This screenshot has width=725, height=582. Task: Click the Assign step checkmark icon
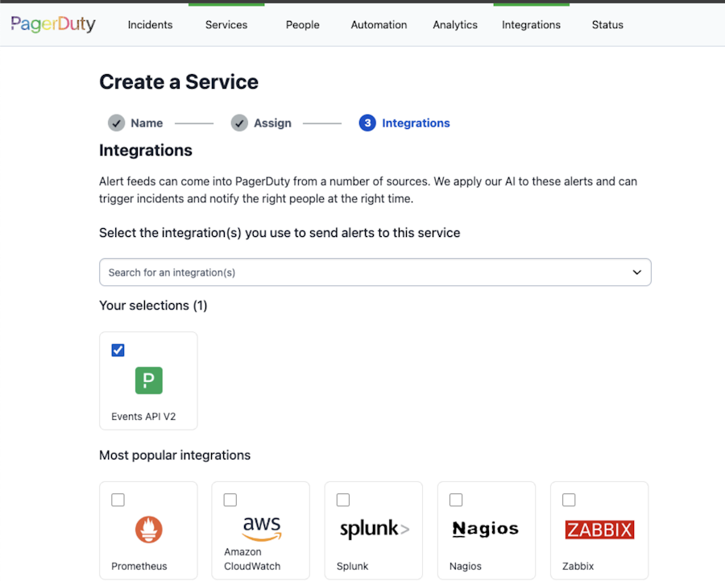[x=239, y=123]
